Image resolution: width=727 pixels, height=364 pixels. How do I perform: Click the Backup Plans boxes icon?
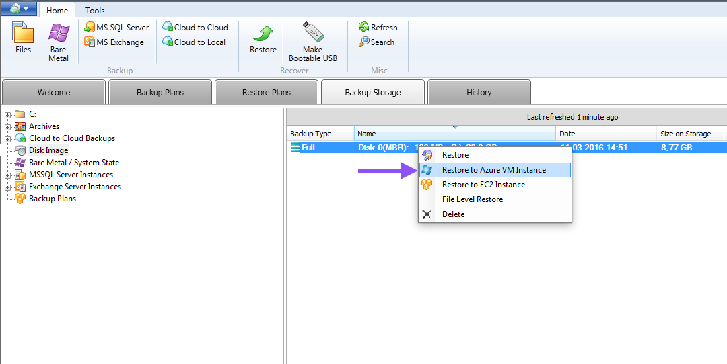pyautogui.click(x=20, y=198)
